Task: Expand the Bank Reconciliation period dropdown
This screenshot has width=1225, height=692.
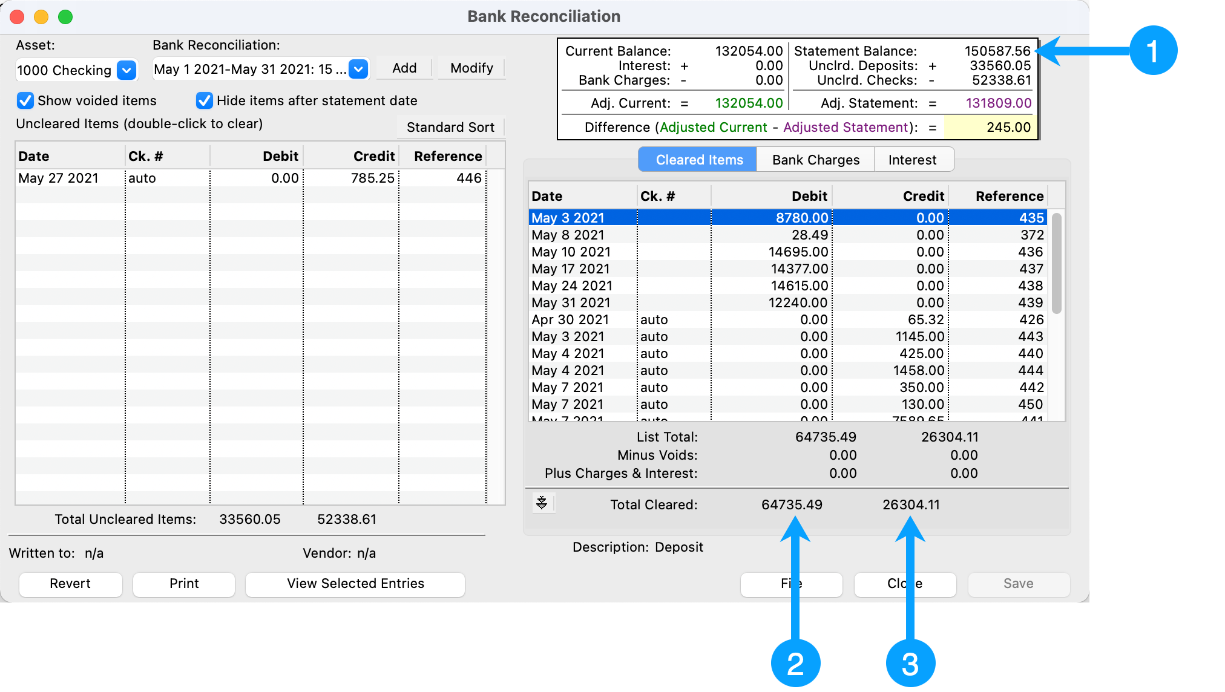Action: 358,69
